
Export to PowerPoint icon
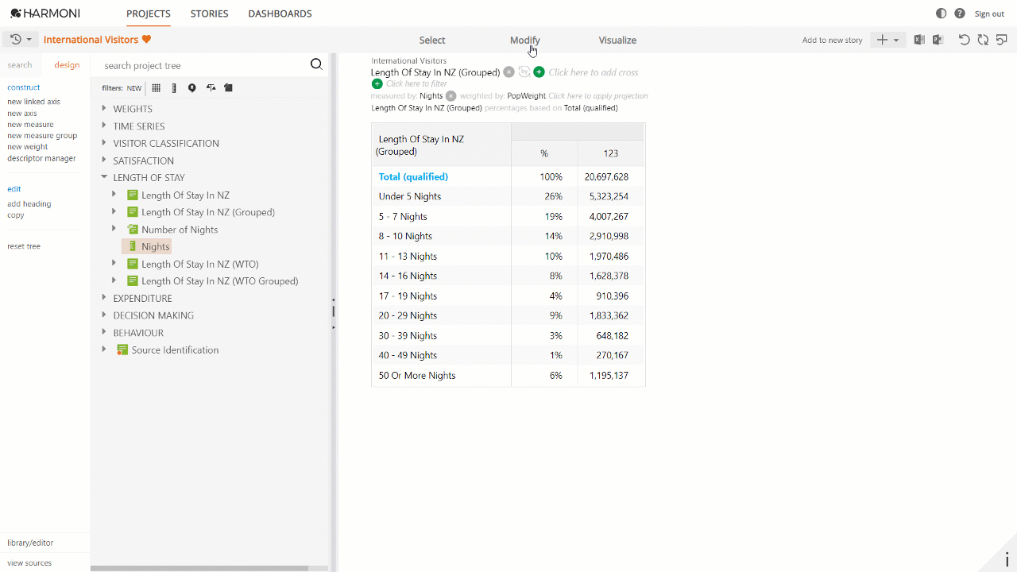pyautogui.click(x=938, y=40)
